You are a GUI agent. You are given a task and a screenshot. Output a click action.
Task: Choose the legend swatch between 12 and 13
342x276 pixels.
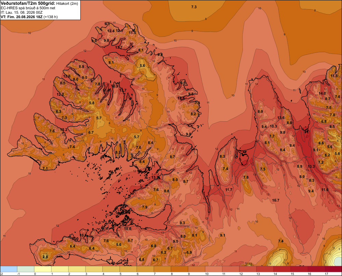click(248, 269)
